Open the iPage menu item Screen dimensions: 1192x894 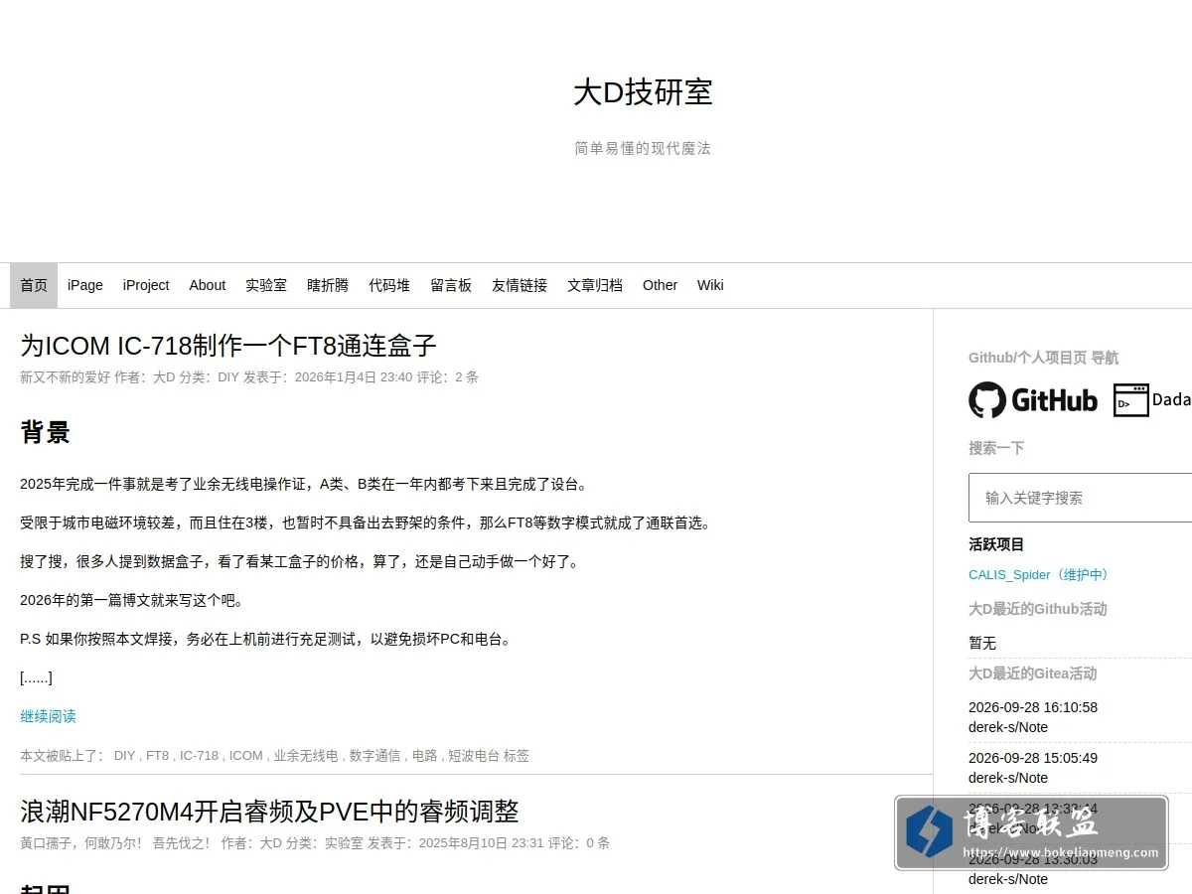pos(85,285)
